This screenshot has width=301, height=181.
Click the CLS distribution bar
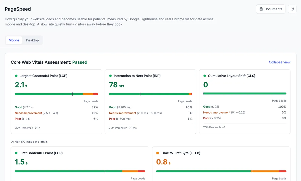point(245,94)
